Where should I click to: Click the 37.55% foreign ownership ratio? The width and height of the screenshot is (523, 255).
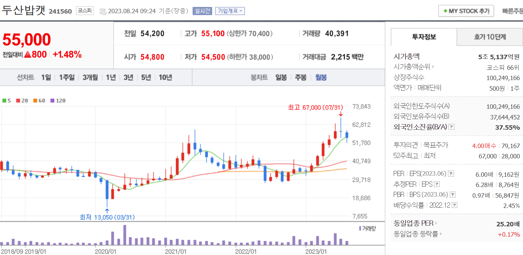tap(508, 127)
